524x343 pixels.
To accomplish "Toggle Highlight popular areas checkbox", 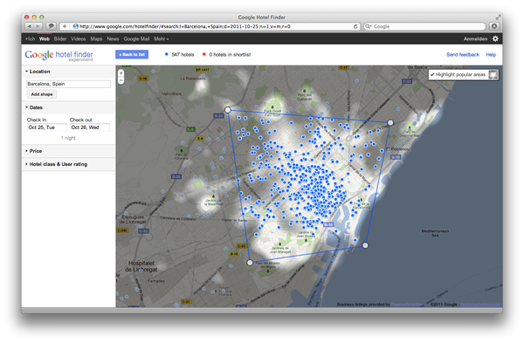I will click(x=432, y=74).
